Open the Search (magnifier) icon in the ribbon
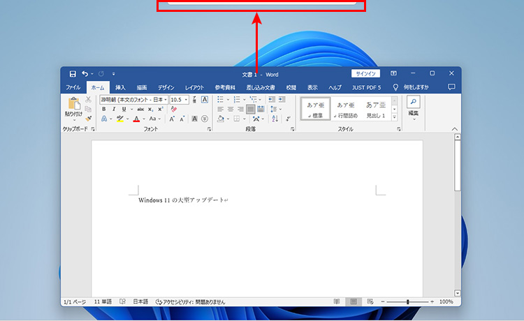Image resolution: width=524 pixels, height=321 pixels. [413, 101]
